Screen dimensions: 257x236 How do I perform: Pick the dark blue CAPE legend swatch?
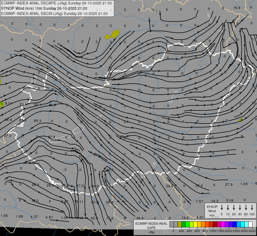coord(234,224)
